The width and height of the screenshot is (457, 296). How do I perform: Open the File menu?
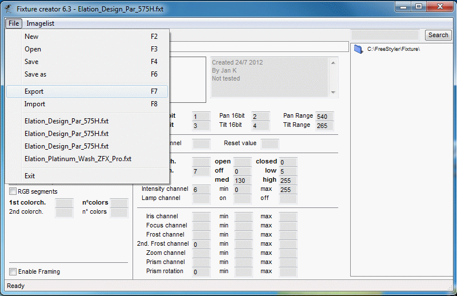(x=14, y=23)
